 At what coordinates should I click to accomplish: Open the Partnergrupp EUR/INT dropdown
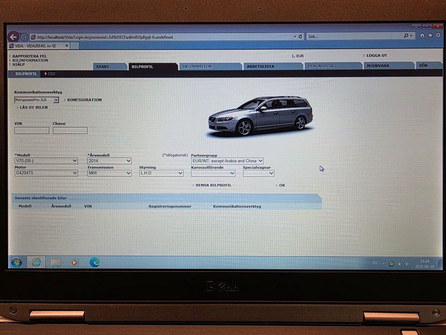pos(227,161)
